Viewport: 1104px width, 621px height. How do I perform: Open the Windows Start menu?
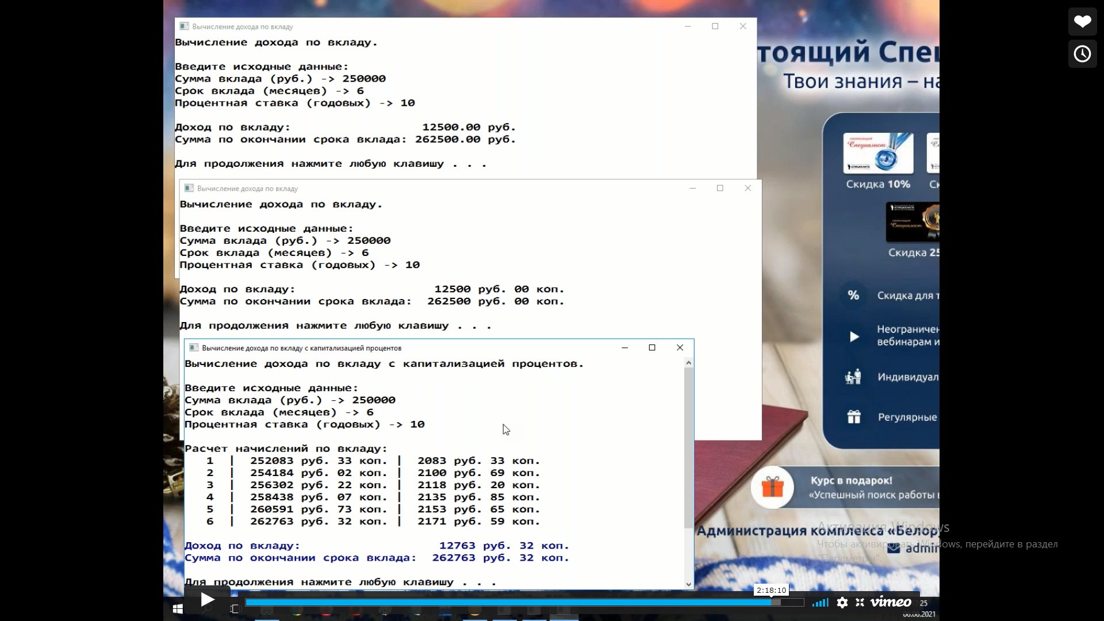point(178,608)
